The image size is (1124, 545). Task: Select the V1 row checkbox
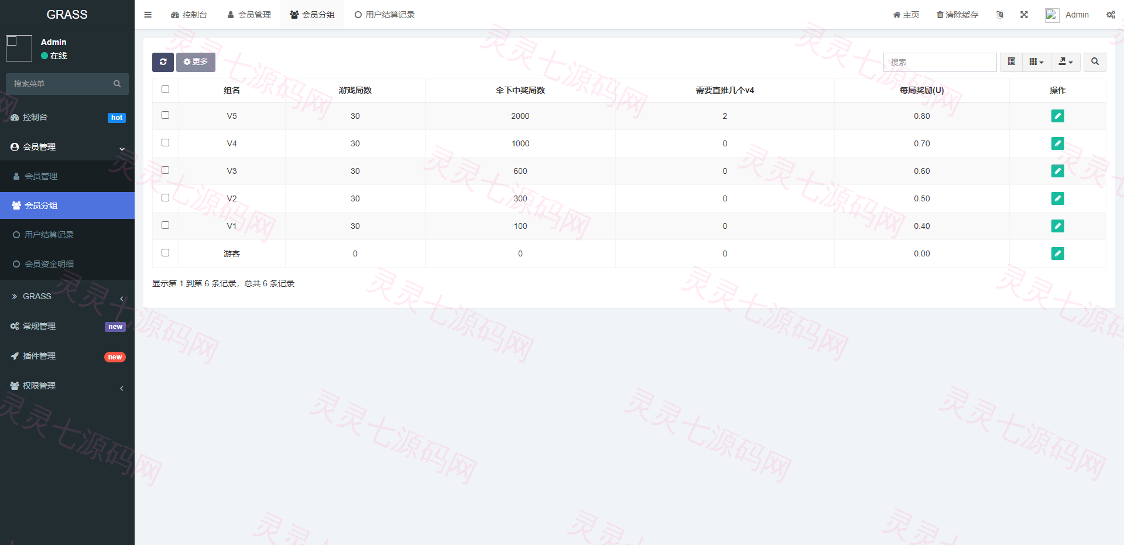(x=165, y=225)
